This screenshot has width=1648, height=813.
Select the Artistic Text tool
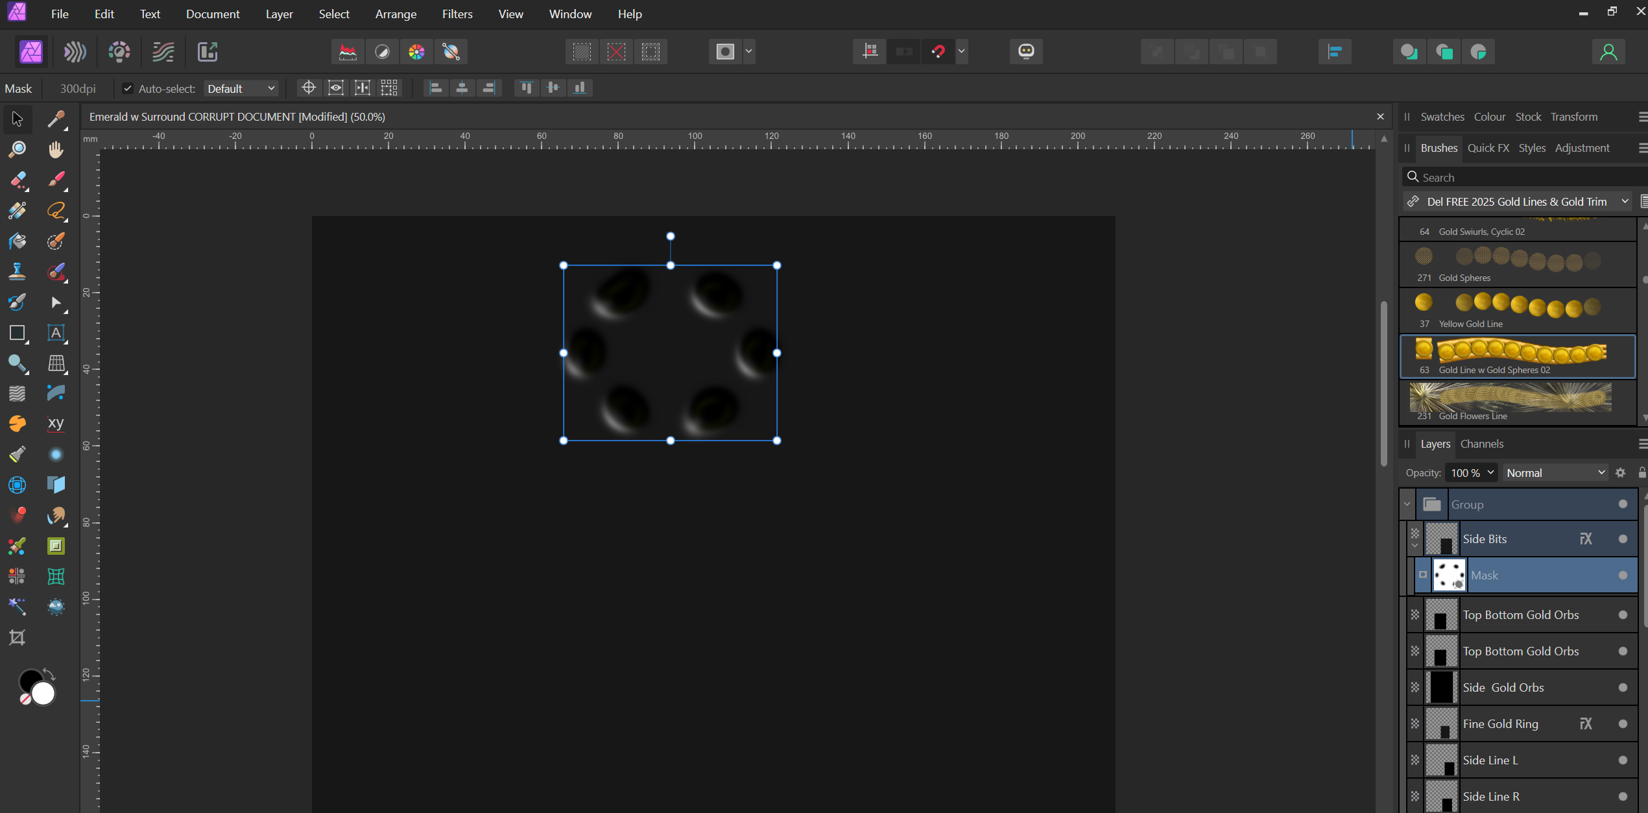pos(56,333)
